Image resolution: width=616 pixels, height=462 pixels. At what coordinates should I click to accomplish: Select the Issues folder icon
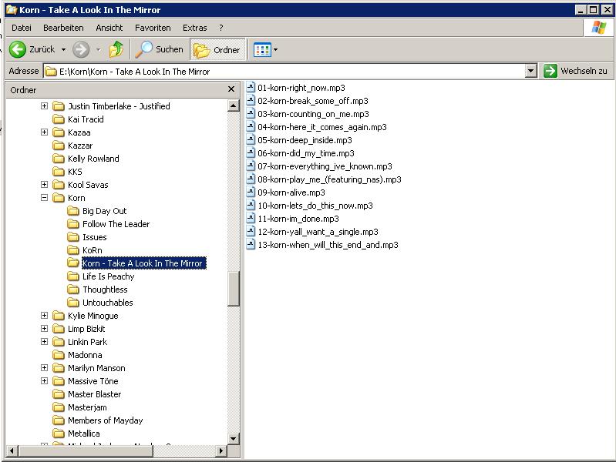tap(73, 237)
